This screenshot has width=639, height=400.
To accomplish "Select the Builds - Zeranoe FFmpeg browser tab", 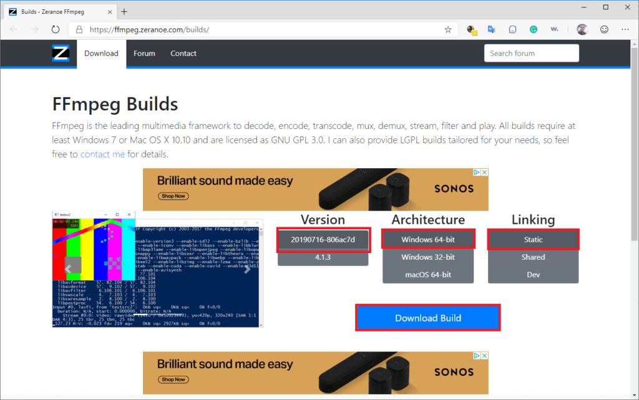I will pyautogui.click(x=61, y=12).
